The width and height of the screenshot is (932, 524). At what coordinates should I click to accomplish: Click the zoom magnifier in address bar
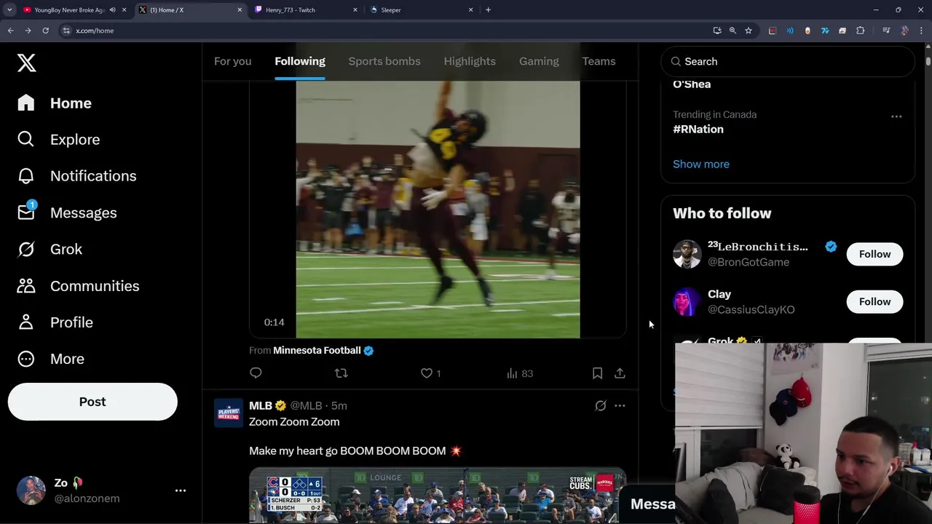pyautogui.click(x=732, y=31)
